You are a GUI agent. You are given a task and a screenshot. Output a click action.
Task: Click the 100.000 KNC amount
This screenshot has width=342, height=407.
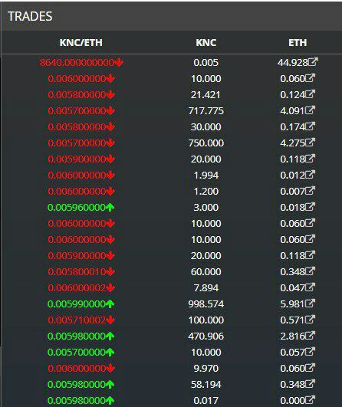[x=206, y=320]
